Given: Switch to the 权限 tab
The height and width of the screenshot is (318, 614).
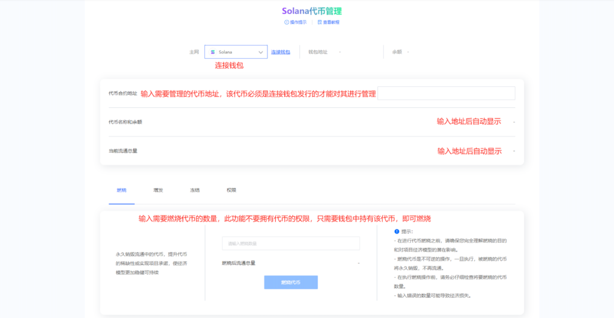Looking at the screenshot, I should coord(231,190).
